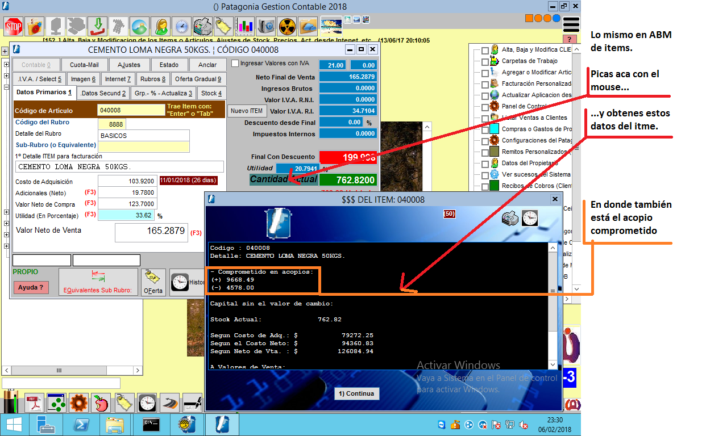Open the Oferta Gradual 9 tab
This screenshot has width=706, height=436.
point(198,79)
